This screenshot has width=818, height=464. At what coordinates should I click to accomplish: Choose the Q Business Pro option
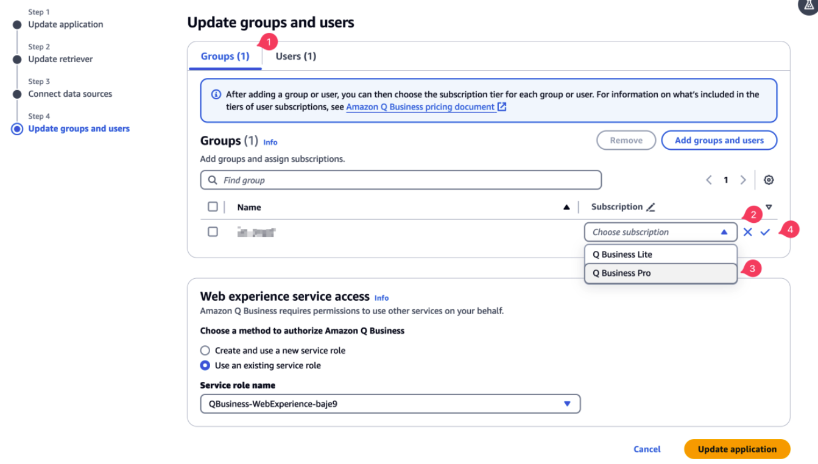click(x=661, y=273)
